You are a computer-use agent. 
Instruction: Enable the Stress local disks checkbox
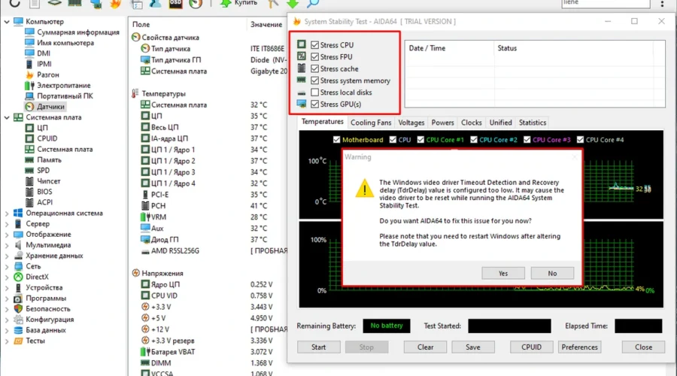coord(315,92)
